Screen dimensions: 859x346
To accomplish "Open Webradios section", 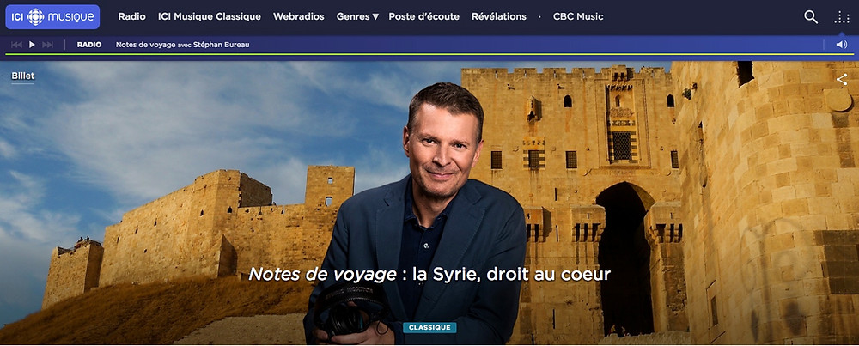I will point(299,16).
